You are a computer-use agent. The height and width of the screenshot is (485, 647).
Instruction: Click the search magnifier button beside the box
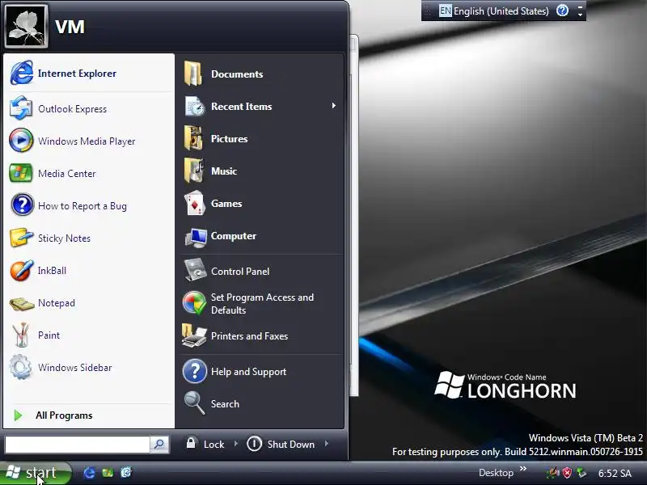(x=159, y=444)
